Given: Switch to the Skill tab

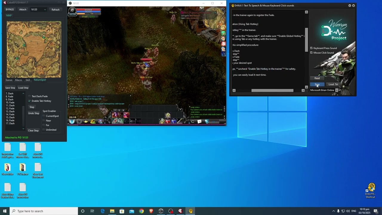Looking at the screenshot, I should click(28, 80).
